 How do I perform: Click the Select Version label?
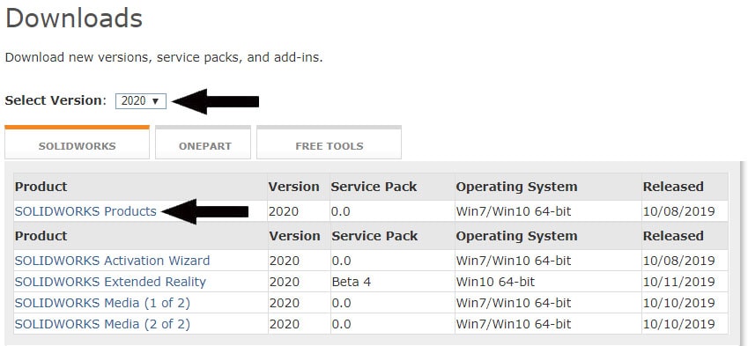54,100
